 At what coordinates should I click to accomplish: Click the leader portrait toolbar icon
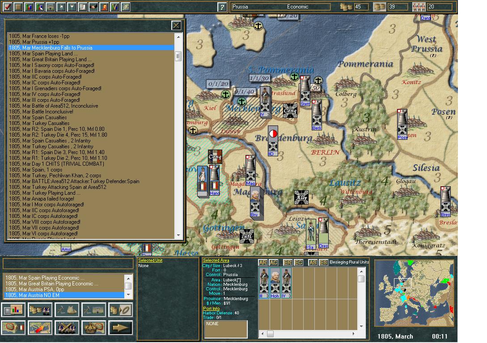(x=104, y=7)
